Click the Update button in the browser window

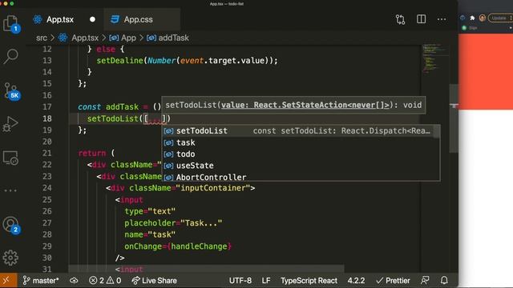pos(499,18)
